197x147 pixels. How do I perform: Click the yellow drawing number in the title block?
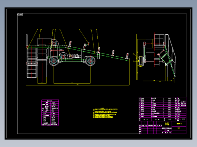click(x=179, y=124)
